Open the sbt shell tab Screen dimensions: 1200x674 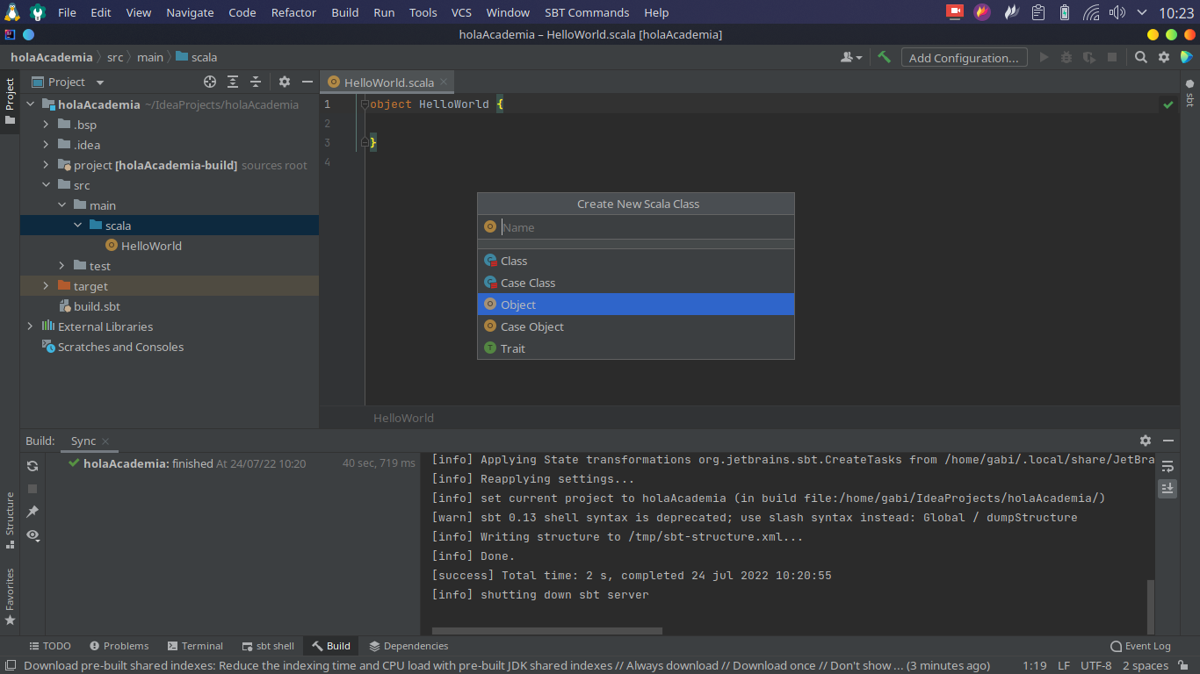(x=268, y=646)
